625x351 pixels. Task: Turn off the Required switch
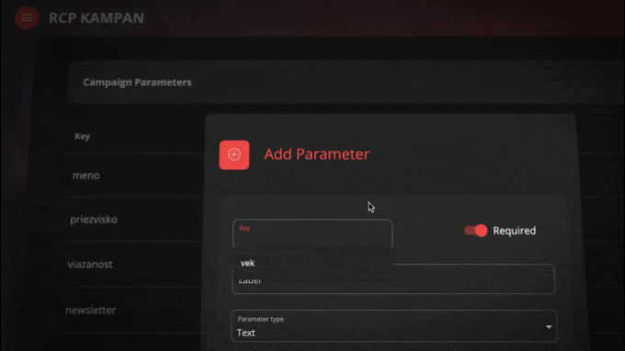(x=475, y=231)
